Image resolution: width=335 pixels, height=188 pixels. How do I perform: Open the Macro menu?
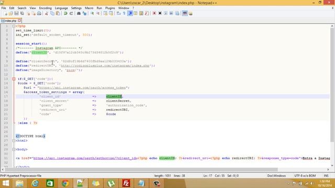pos(89,8)
